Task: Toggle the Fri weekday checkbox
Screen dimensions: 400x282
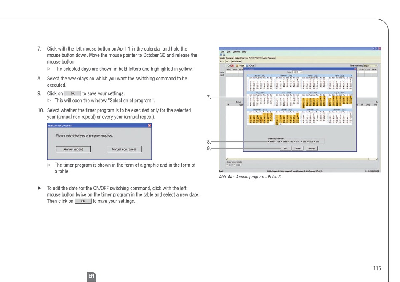Action: click(x=295, y=141)
